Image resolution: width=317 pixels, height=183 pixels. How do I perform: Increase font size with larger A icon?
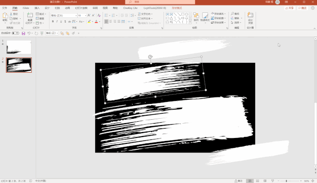point(89,15)
